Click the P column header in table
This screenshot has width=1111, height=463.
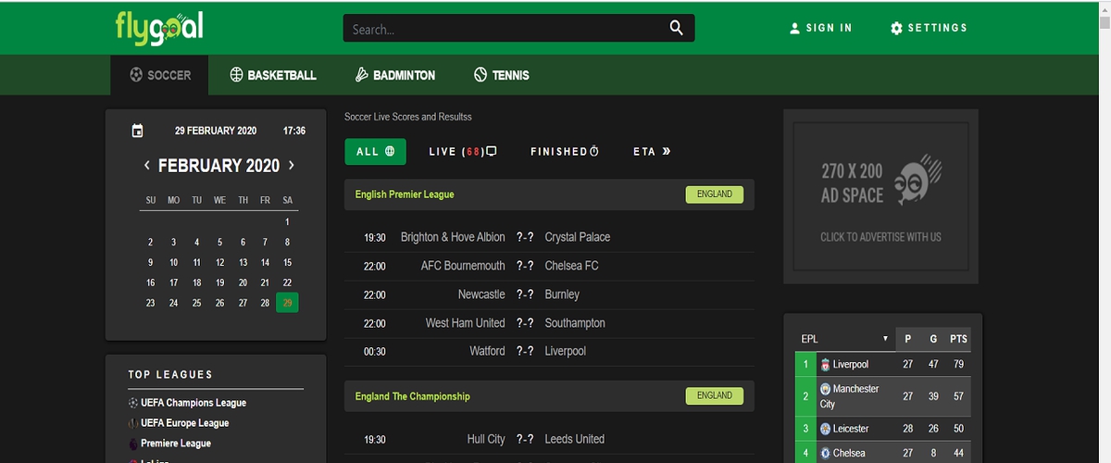point(908,339)
